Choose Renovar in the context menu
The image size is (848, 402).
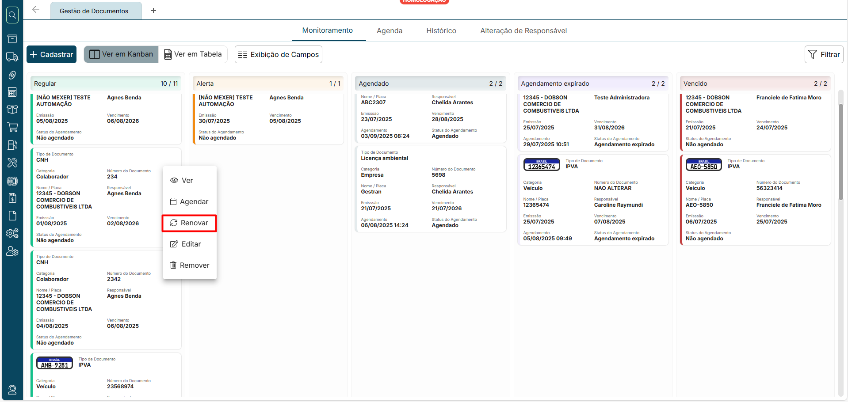189,223
